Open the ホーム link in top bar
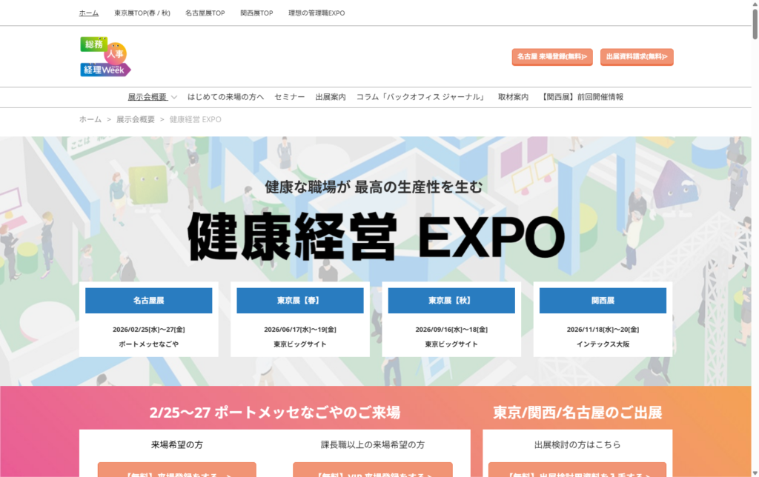The height and width of the screenshot is (477, 759). coord(89,13)
